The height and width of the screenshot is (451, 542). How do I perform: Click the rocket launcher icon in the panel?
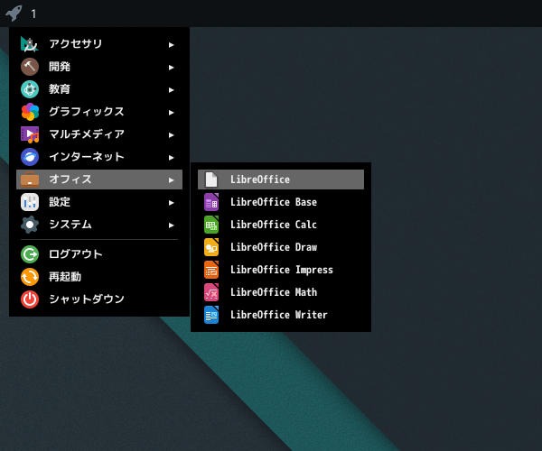(x=14, y=14)
